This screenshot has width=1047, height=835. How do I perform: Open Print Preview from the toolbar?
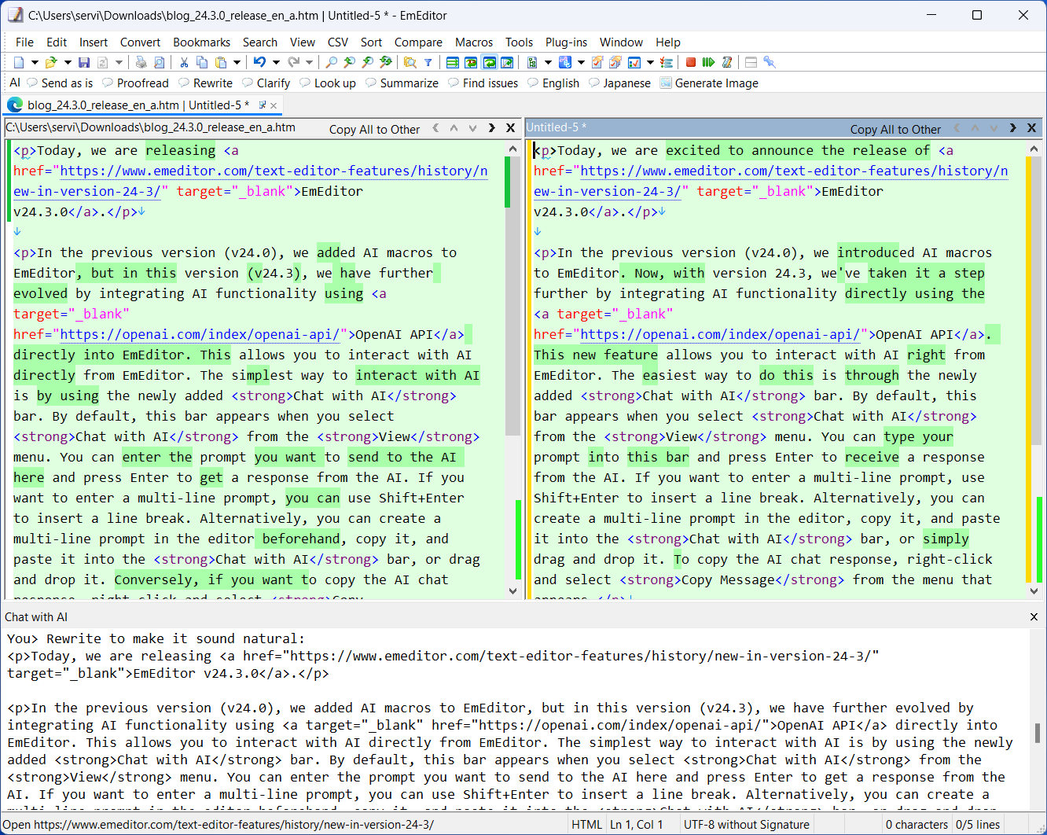159,62
